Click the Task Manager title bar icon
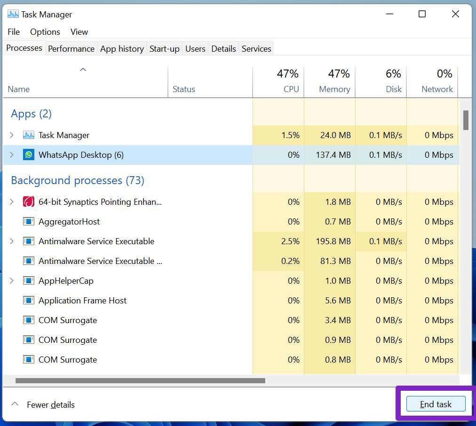The height and width of the screenshot is (426, 476). (13, 14)
